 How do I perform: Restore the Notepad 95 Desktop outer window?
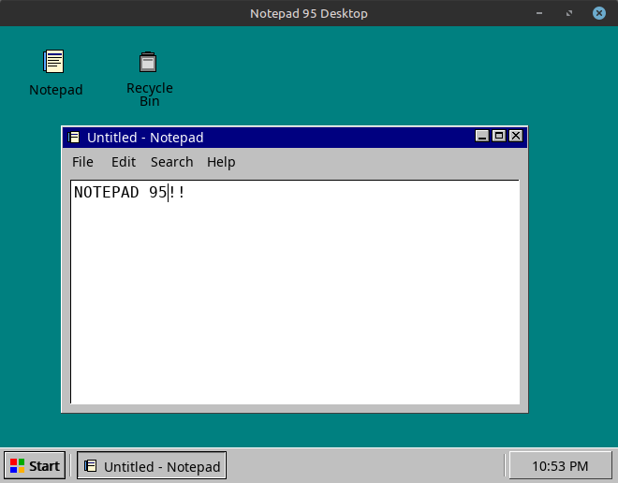569,13
